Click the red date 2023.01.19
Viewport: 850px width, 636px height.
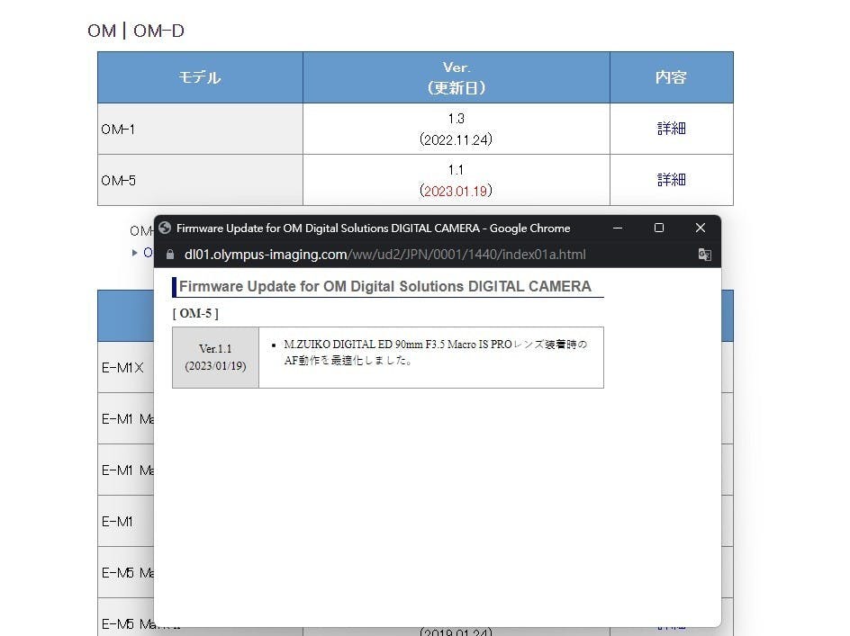pos(456,191)
